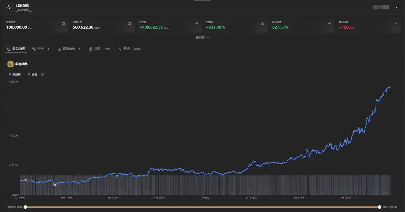This screenshot has height=212, width=405.
Task: Click the bar icon on 期末持仓 tab
Action: tap(59, 49)
